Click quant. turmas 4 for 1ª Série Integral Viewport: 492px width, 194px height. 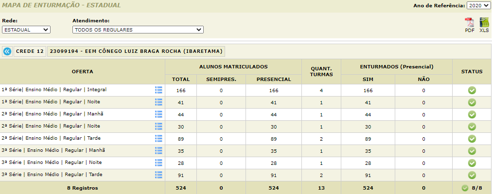pyautogui.click(x=321, y=90)
